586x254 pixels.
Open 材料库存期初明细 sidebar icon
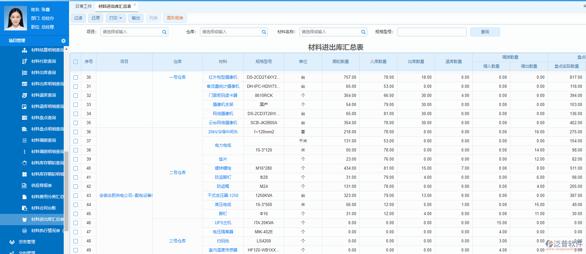pyautogui.click(x=24, y=174)
